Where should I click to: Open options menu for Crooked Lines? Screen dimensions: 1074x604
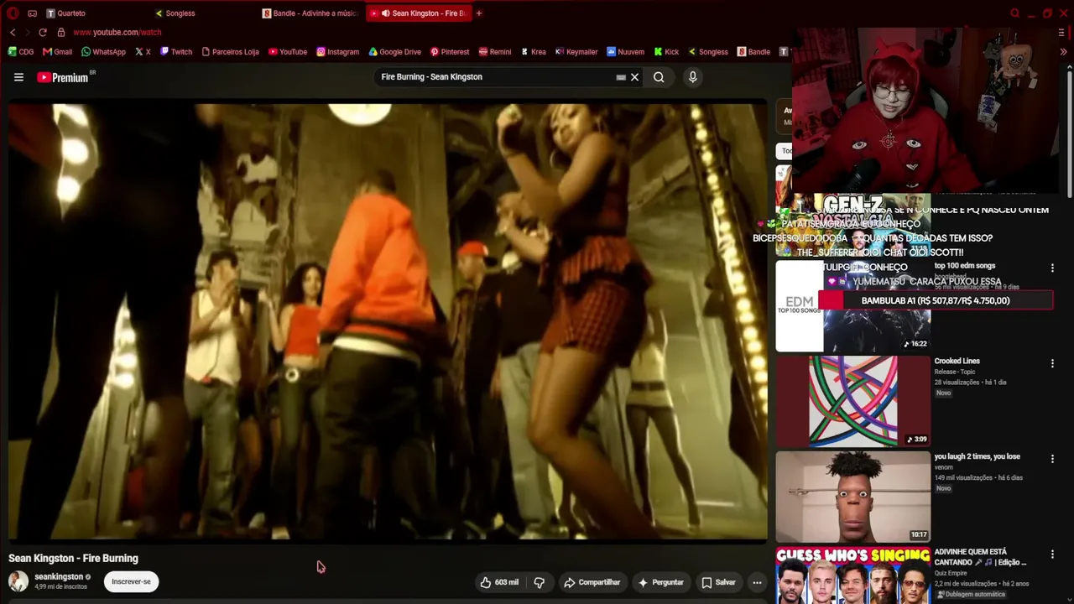tap(1052, 363)
